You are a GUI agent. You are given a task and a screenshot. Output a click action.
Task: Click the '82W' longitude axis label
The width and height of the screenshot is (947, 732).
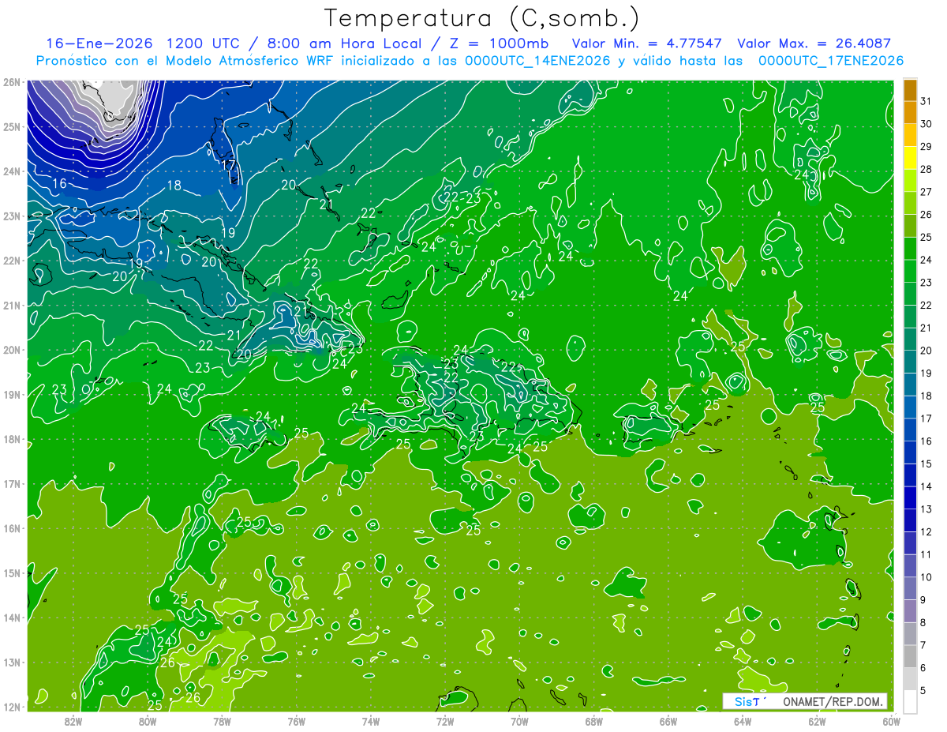click(x=73, y=721)
